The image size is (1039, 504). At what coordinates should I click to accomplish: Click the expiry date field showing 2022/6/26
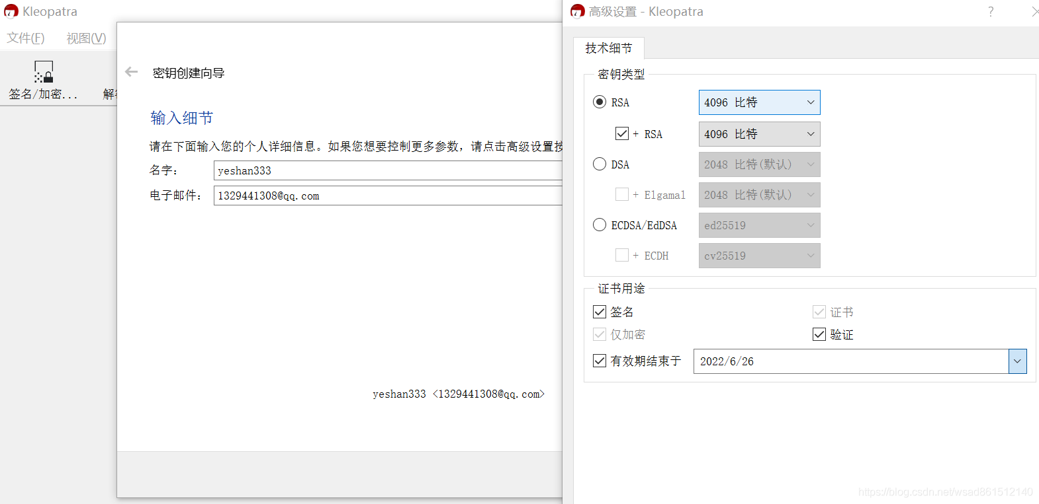pos(851,361)
